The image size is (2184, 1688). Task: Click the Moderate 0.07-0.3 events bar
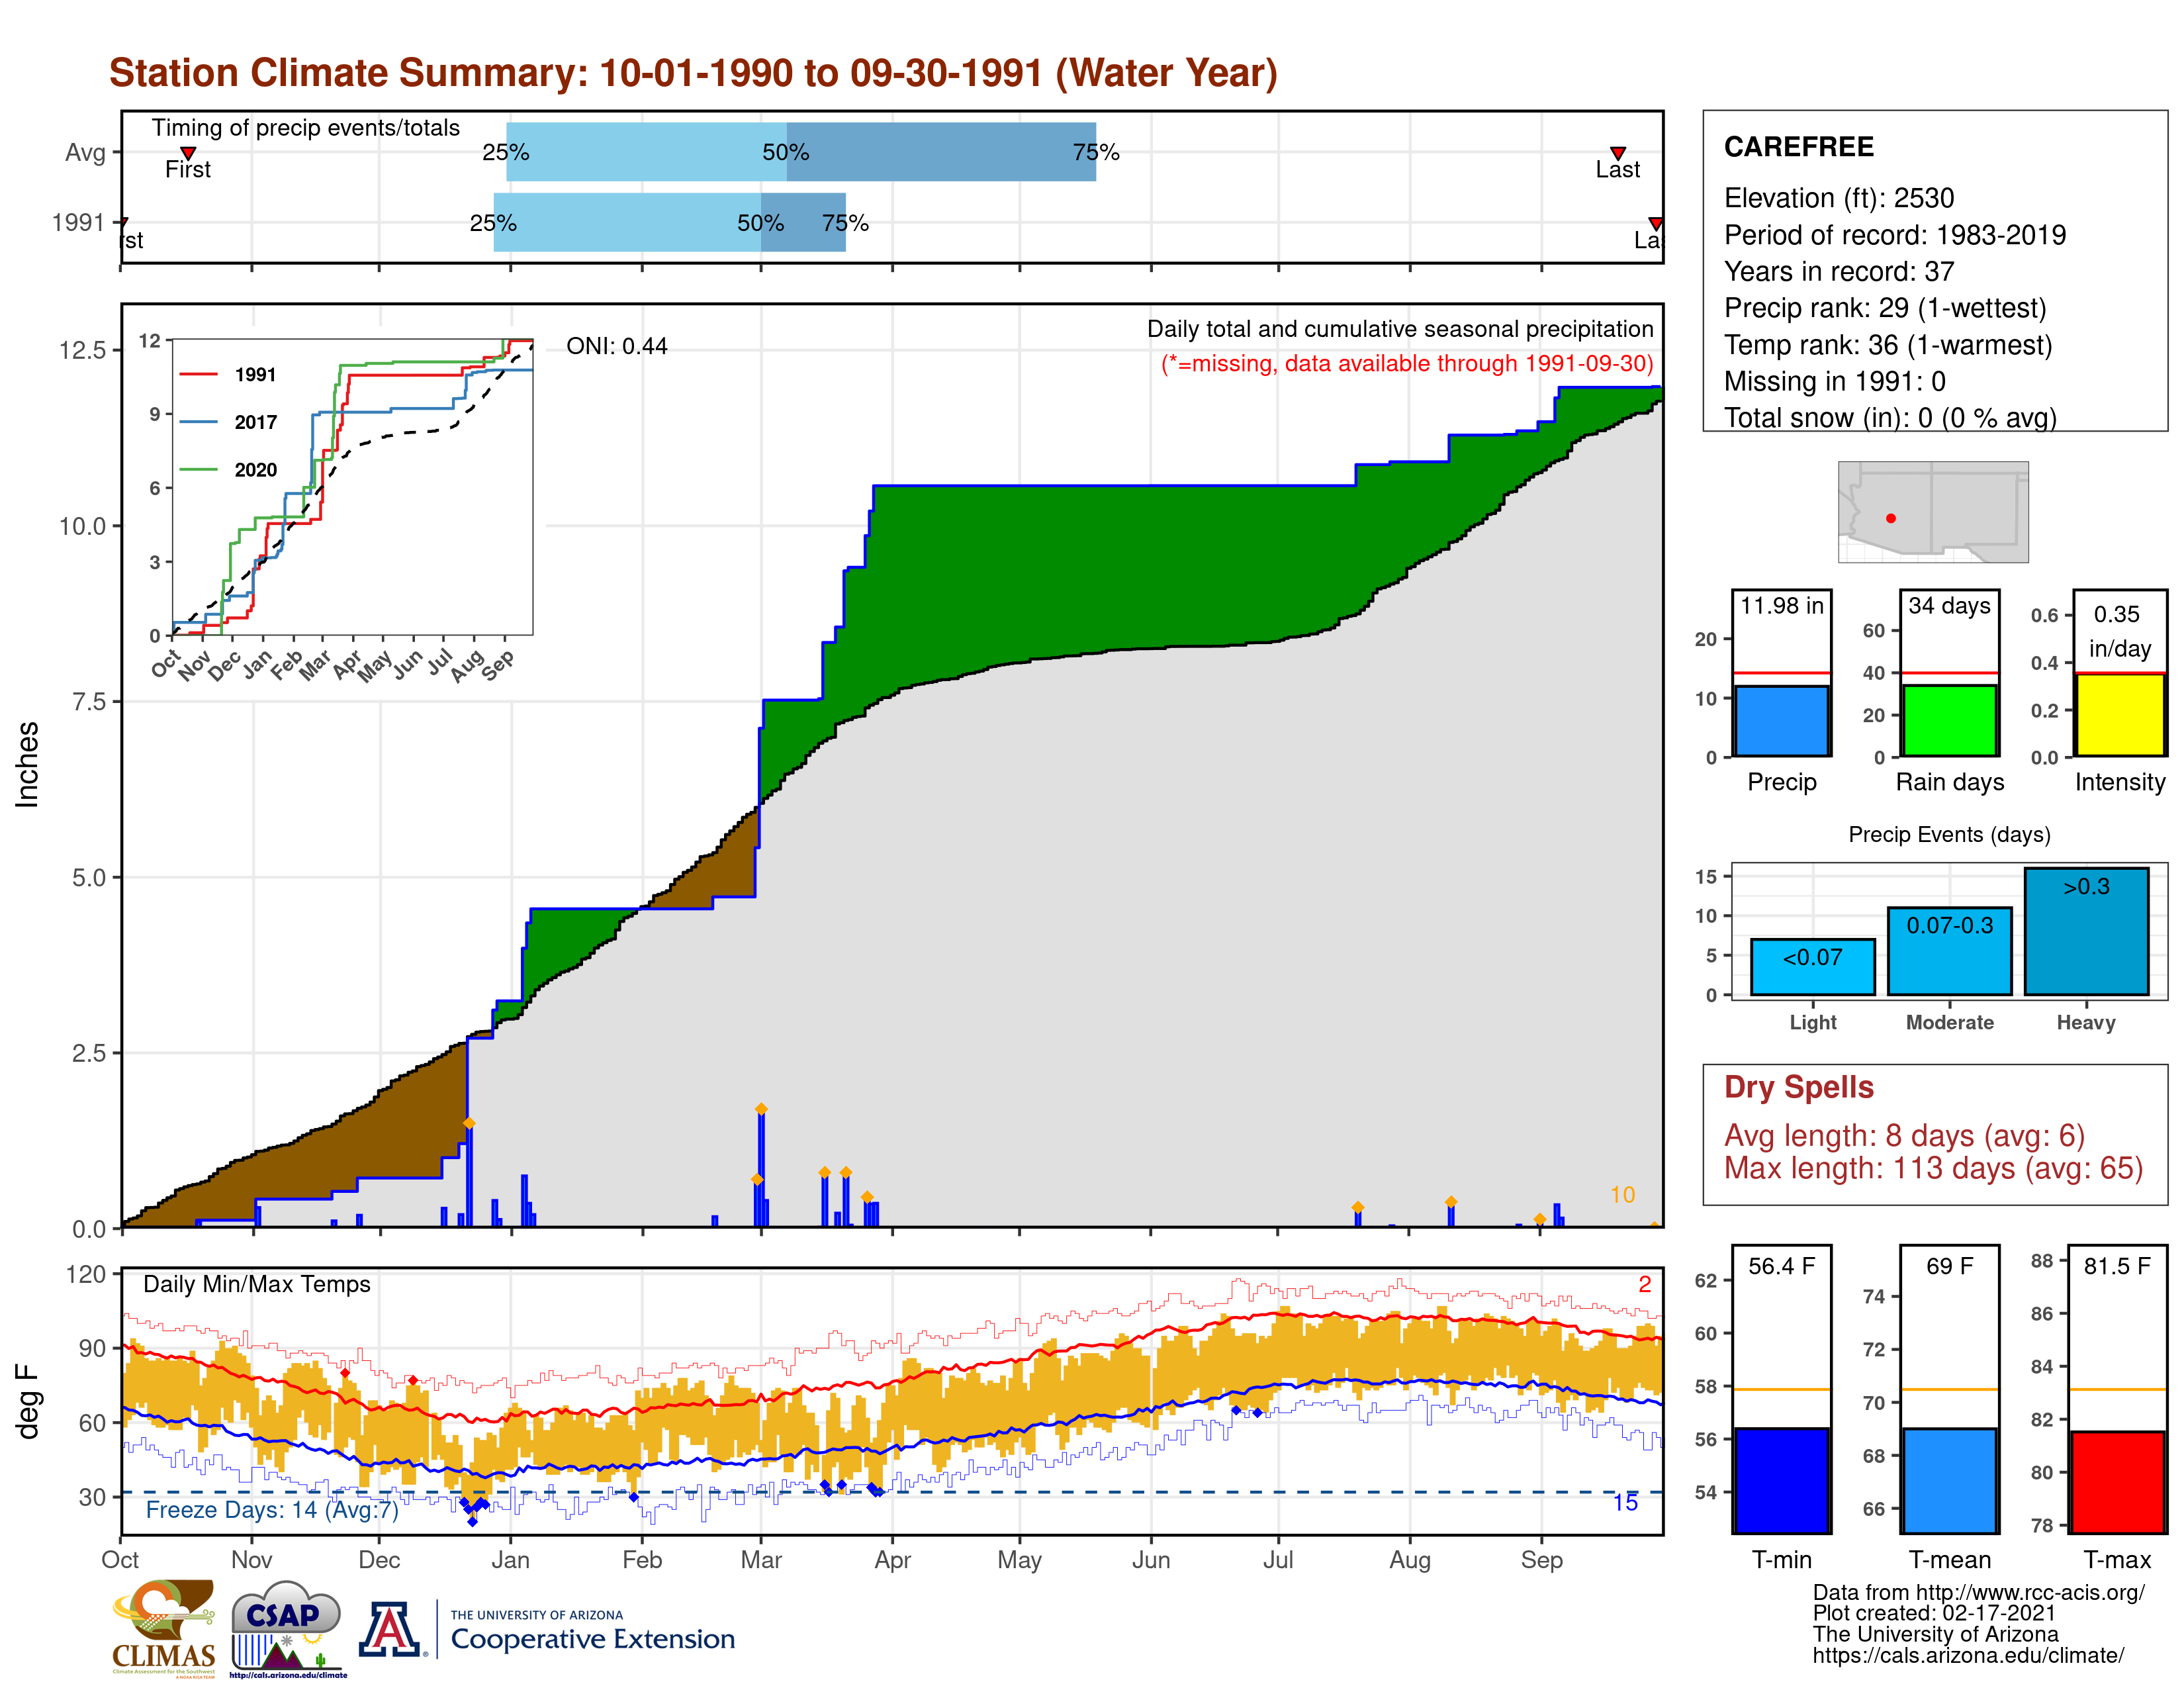(1949, 950)
